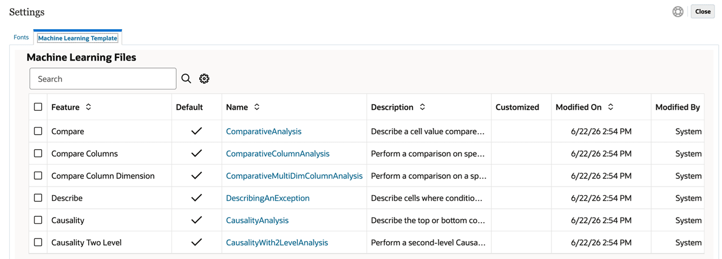
Task: Click System in the Causality row
Action: [688, 220]
